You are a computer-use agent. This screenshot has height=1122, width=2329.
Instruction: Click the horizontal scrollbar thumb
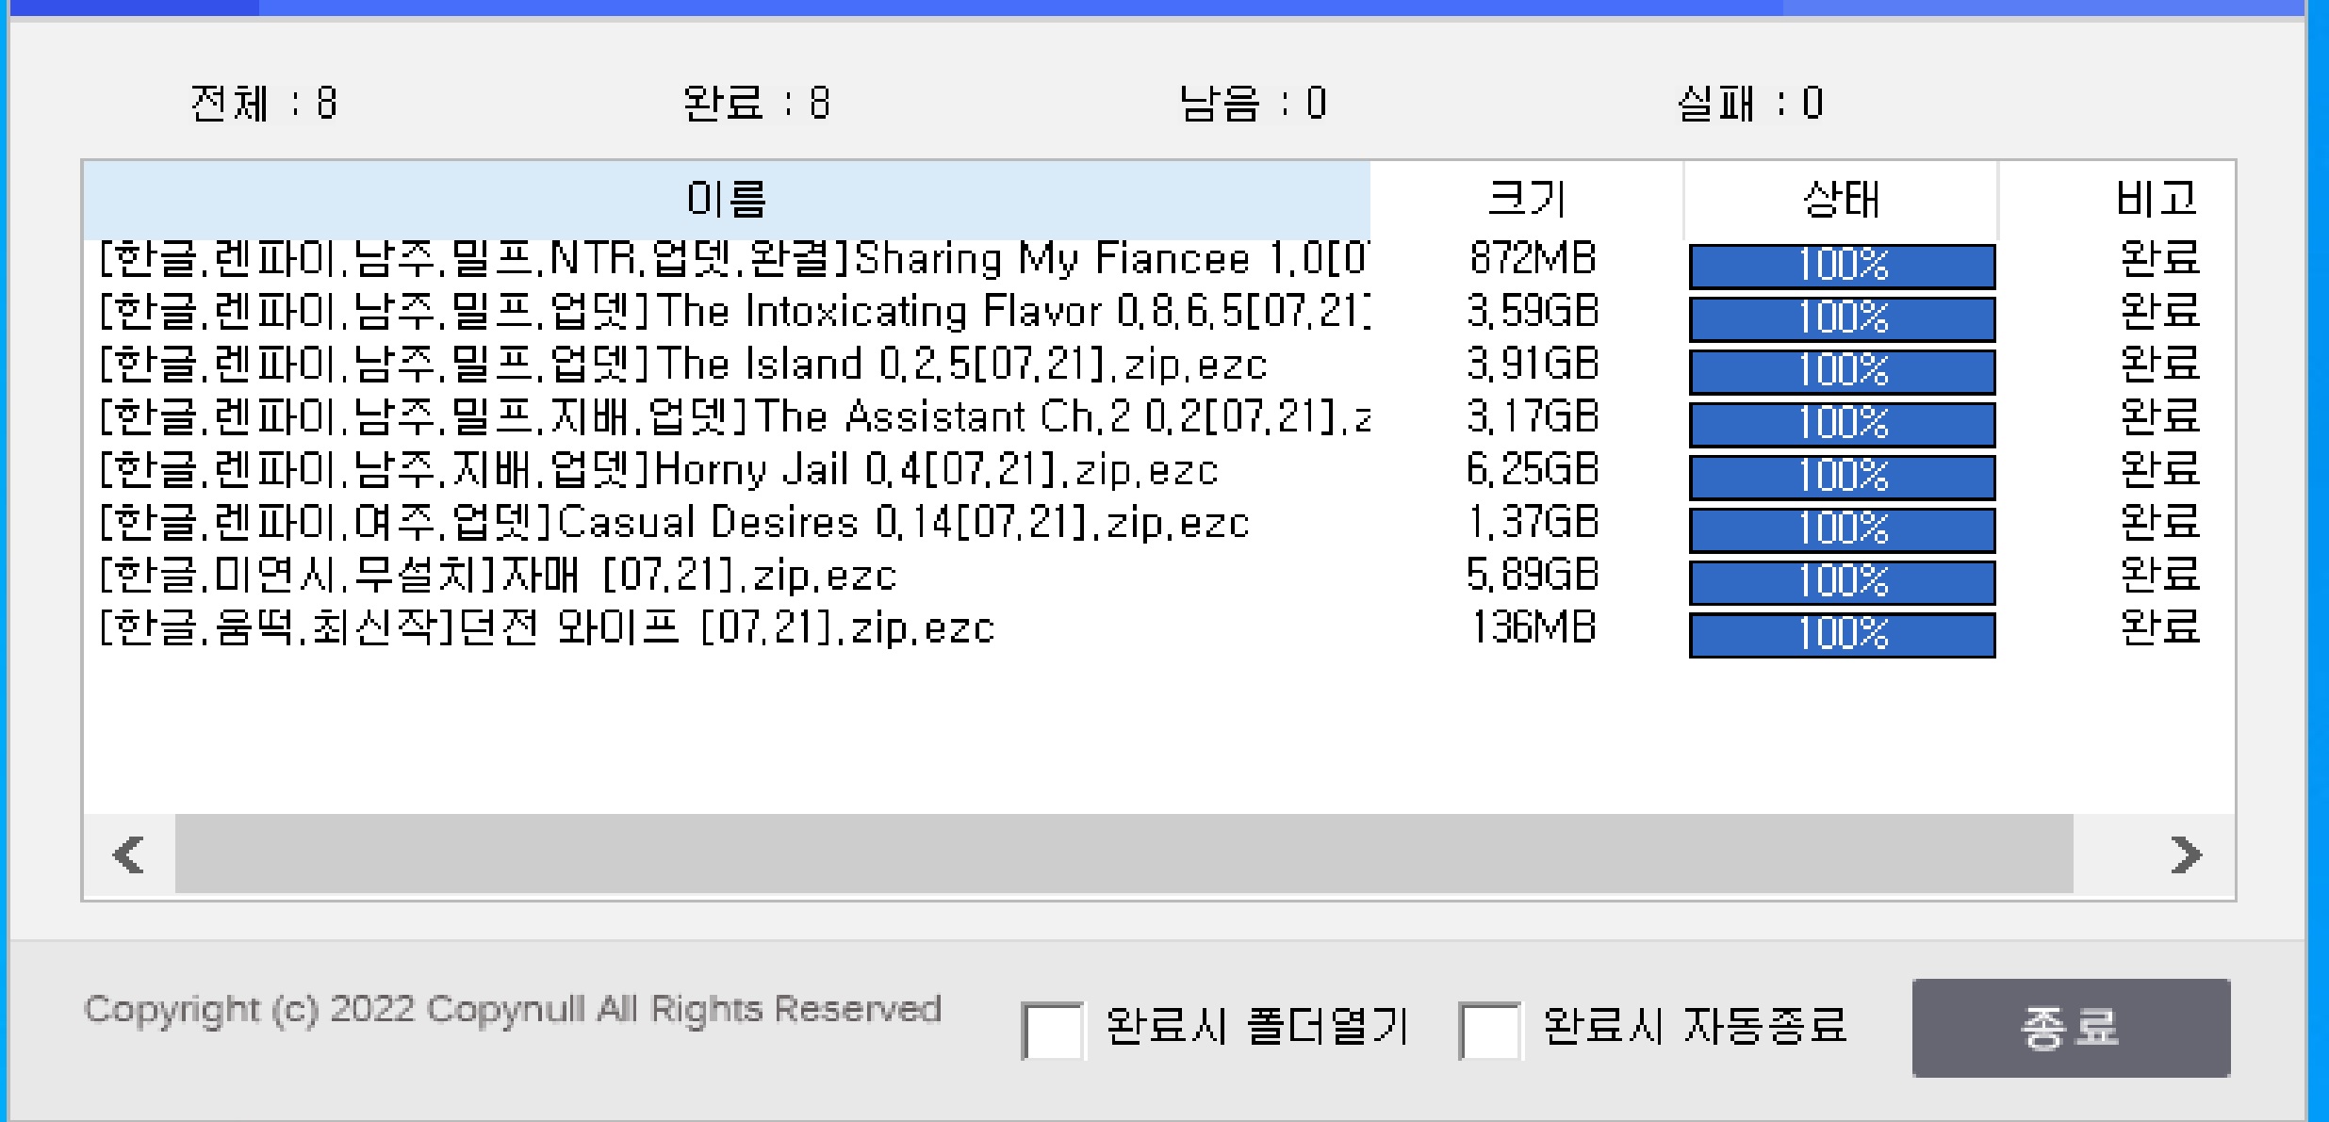pyautogui.click(x=1123, y=854)
